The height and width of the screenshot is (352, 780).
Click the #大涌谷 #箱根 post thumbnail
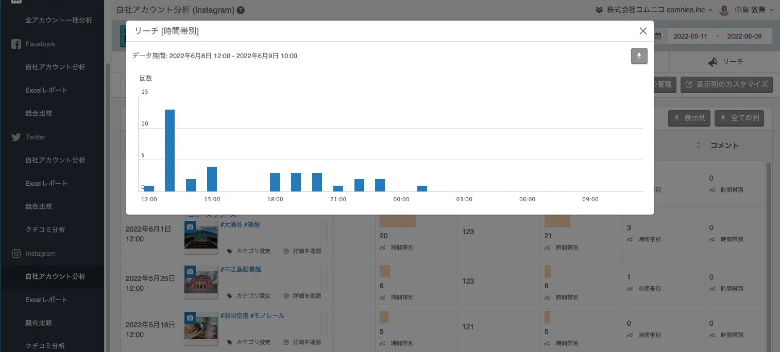201,237
